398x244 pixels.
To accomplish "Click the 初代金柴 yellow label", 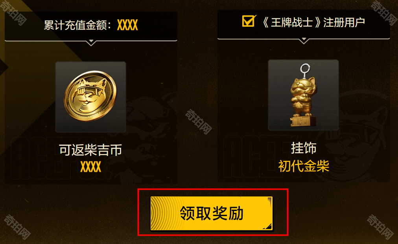I will (x=304, y=166).
